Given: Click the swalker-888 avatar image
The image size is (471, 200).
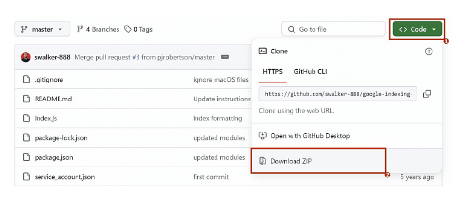Looking at the screenshot, I should (26, 57).
